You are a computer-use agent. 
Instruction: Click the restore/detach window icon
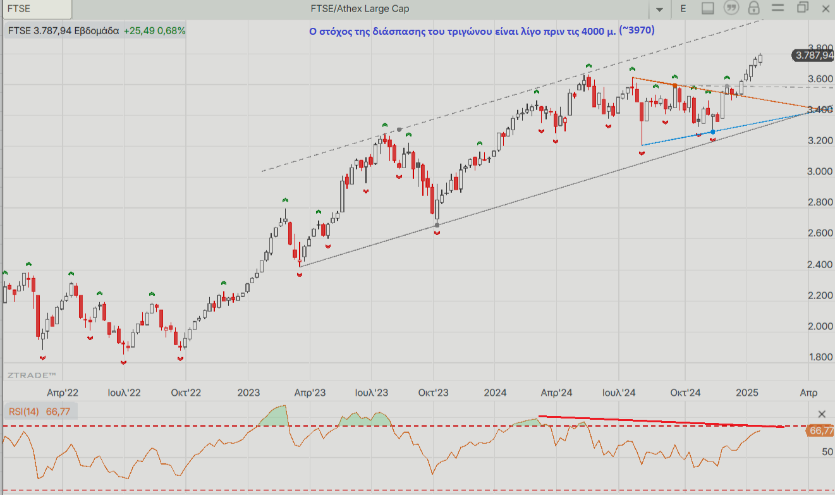[x=803, y=8]
